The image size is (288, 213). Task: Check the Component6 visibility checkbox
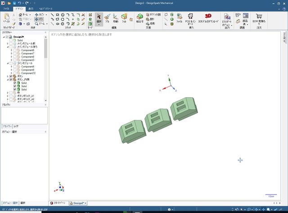tap(15, 50)
